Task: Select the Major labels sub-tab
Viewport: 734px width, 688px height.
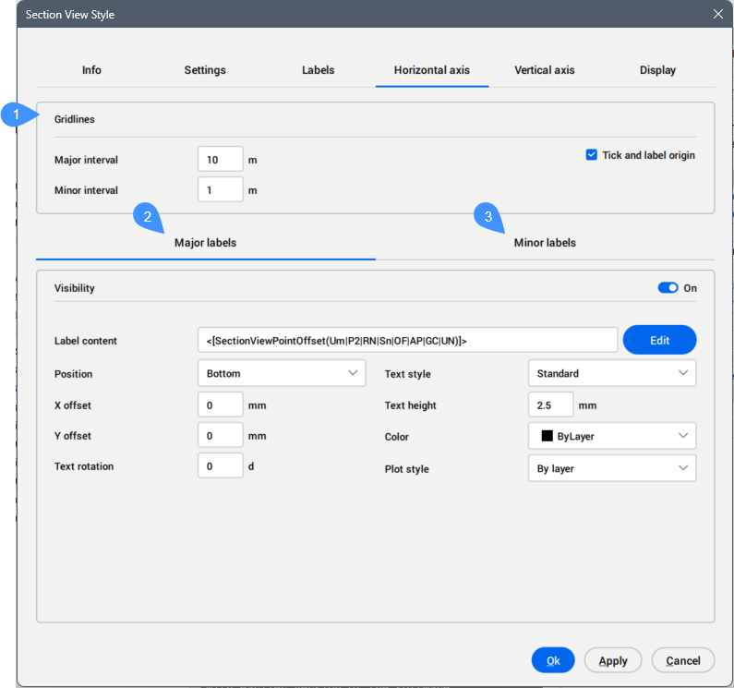Action: click(x=205, y=243)
